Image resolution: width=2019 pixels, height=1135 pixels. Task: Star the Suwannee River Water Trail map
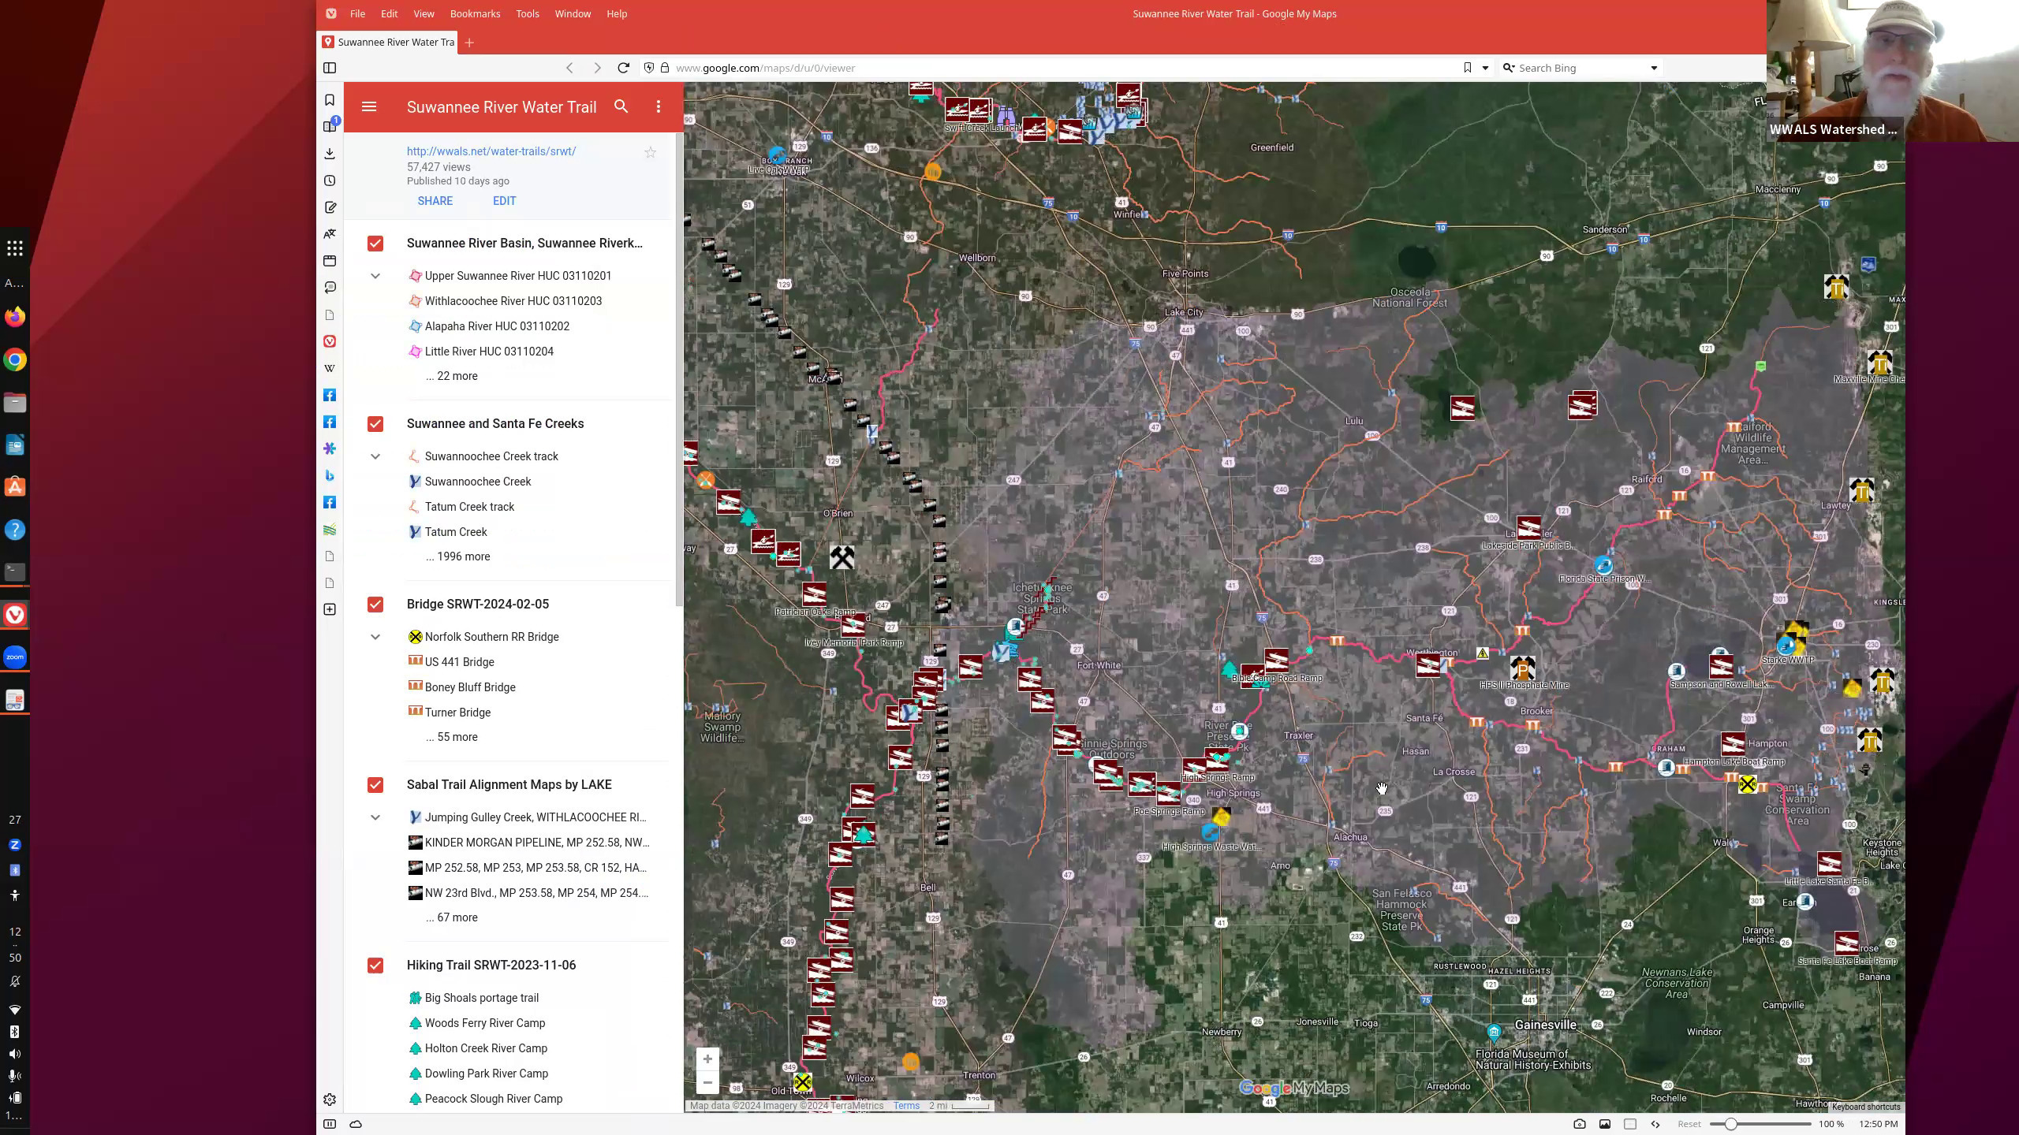(x=650, y=152)
